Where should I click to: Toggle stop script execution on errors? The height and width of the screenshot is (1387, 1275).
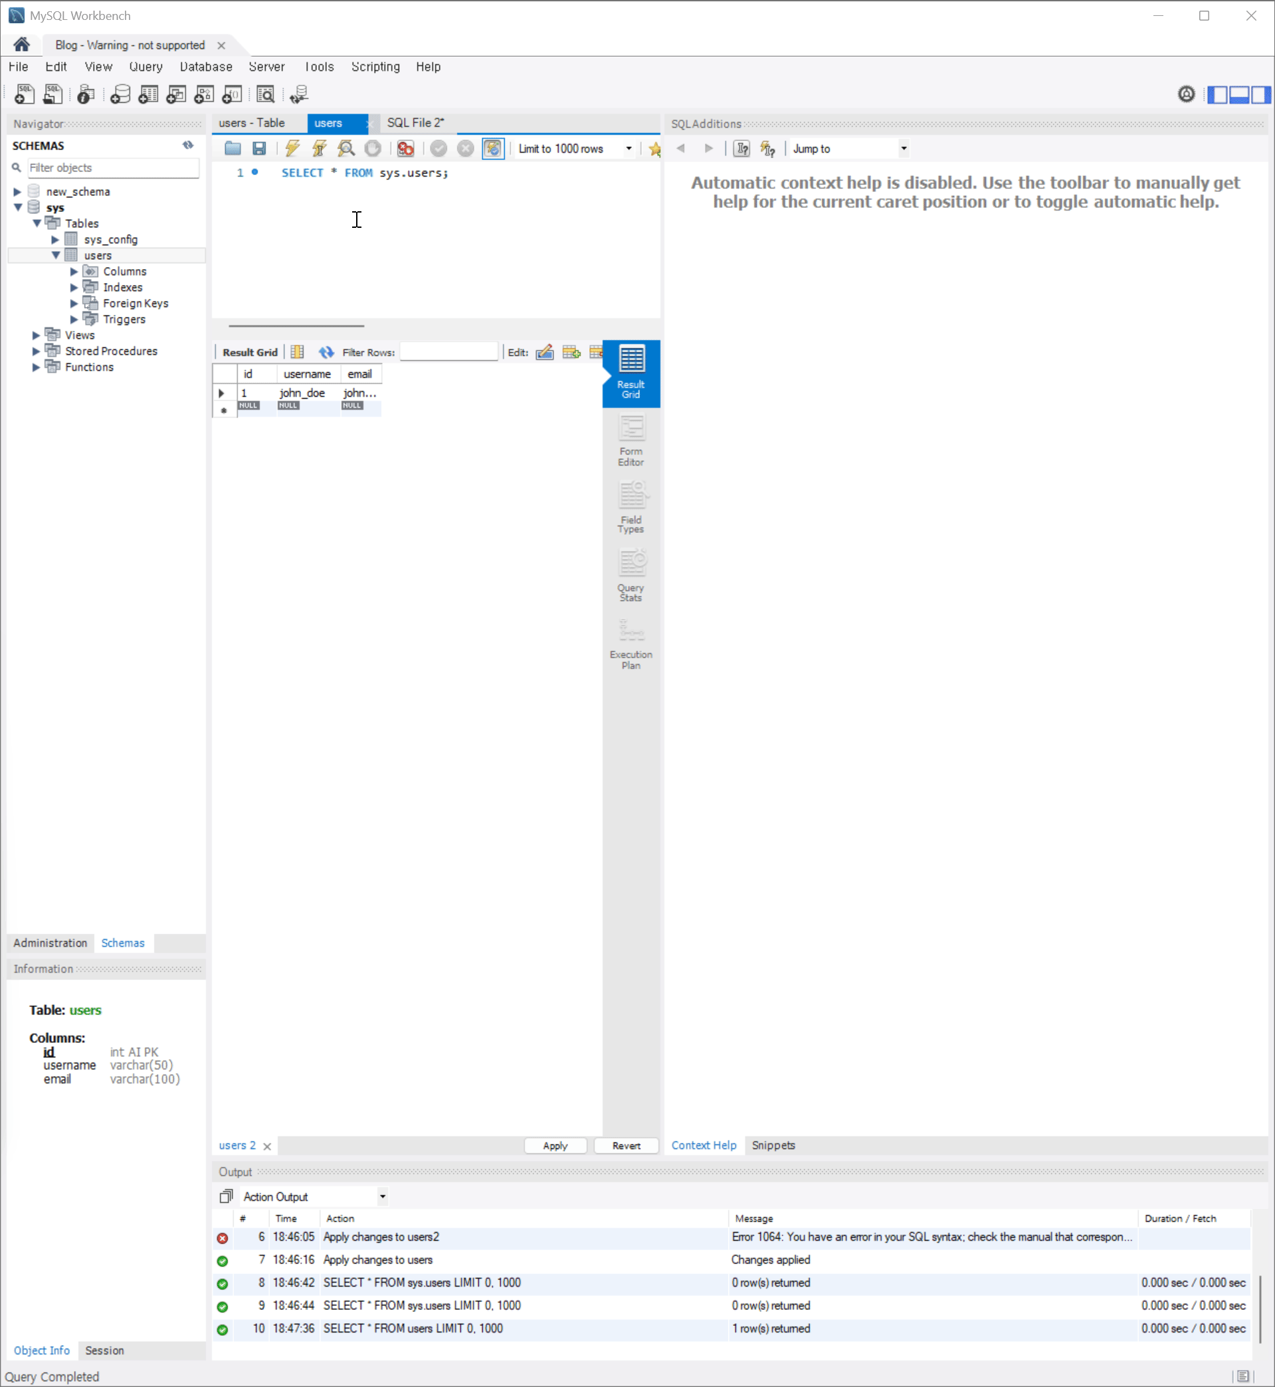pyautogui.click(x=406, y=148)
